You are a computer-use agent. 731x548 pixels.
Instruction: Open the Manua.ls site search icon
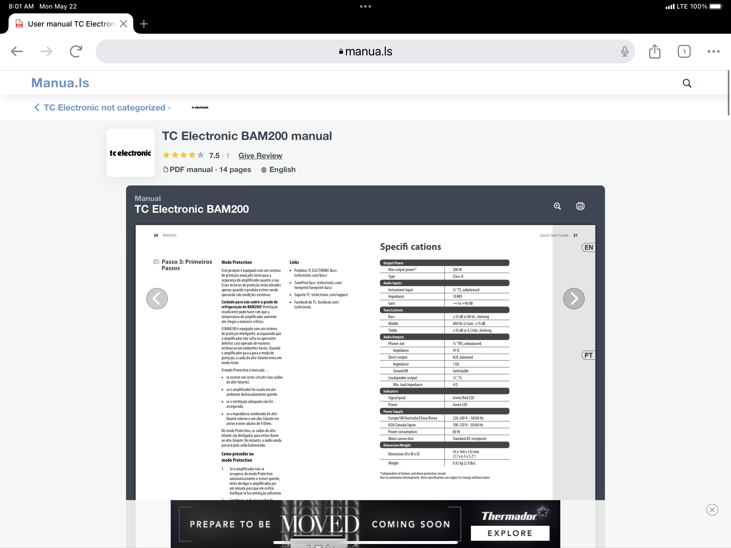point(687,83)
